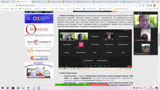
Task: Open Zoom from the taskbar
Action: click(x=39, y=88)
